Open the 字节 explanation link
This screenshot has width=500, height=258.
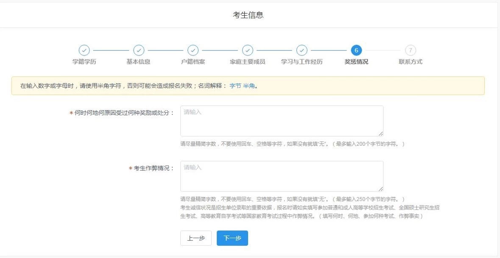(235, 86)
